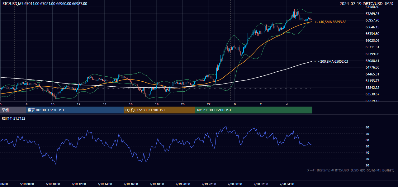The image size is (398, 187).
Task: Select the 200 SMA label reading 65052.03
Action: coord(331,61)
